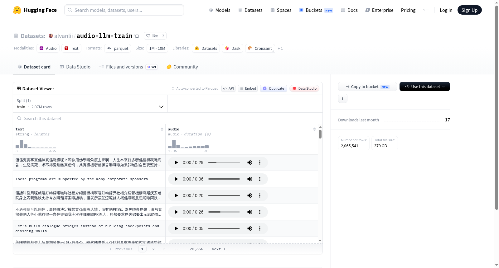Click the Croissant library tag
Screen dimensions: 499x268
(260, 48)
